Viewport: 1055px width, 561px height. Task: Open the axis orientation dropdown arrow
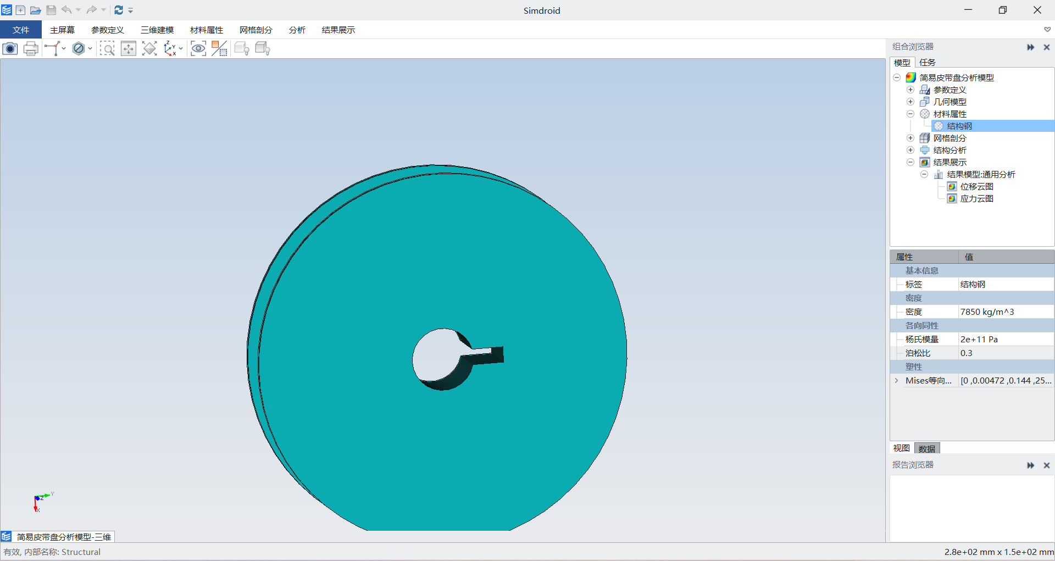(181, 49)
